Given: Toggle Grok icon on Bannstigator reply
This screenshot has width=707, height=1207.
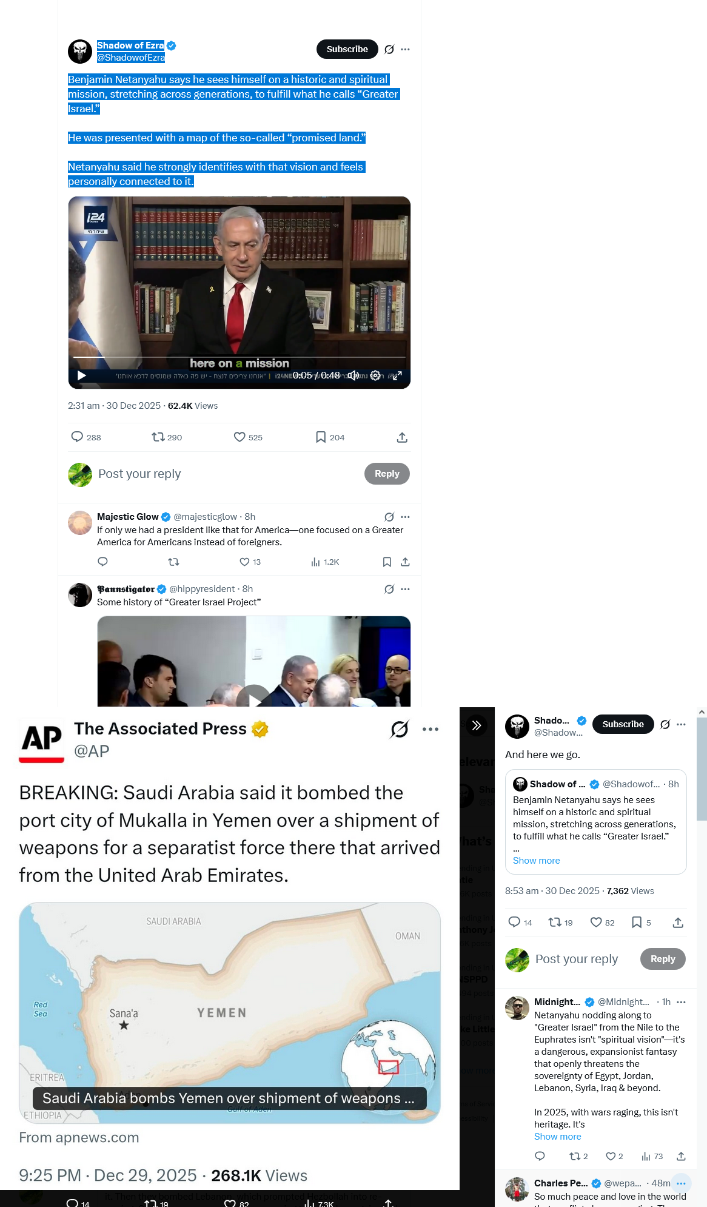Looking at the screenshot, I should pos(389,589).
